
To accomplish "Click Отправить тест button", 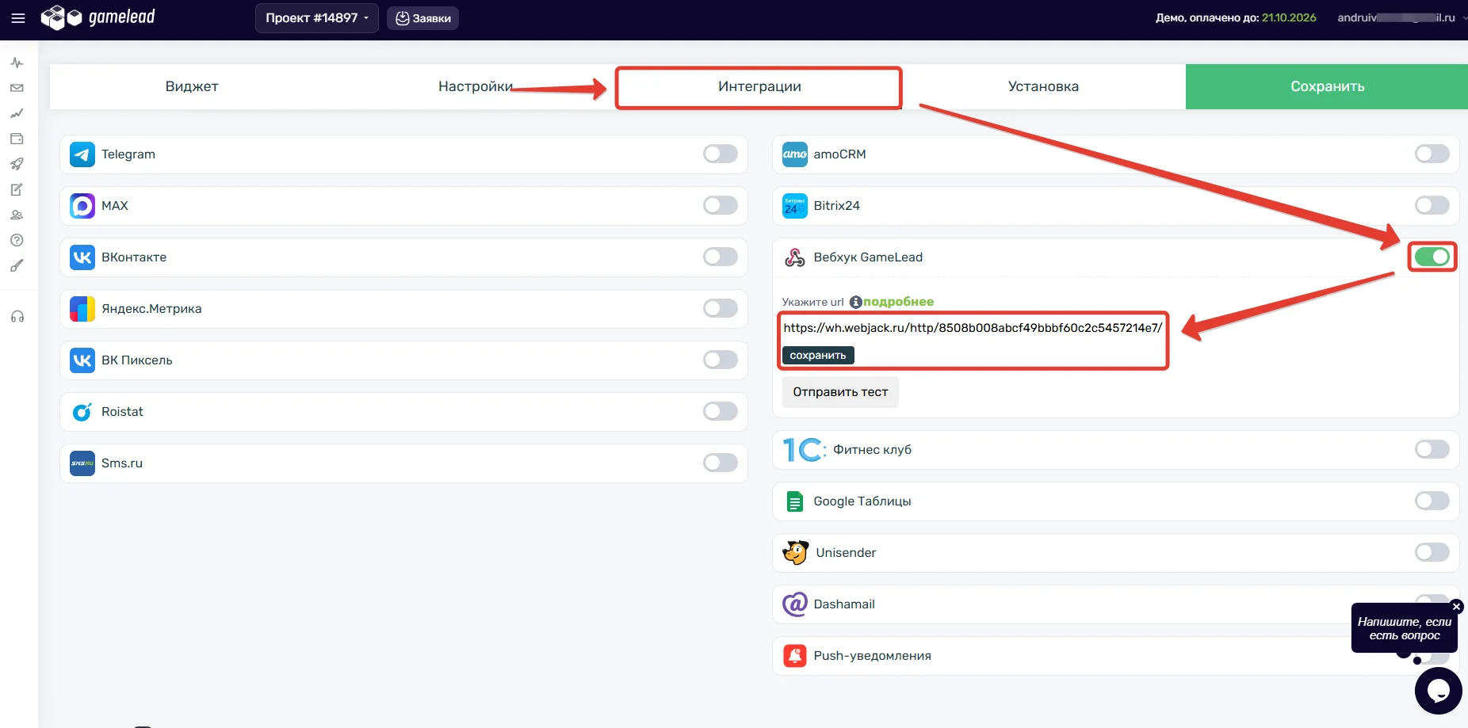I will pos(840,392).
